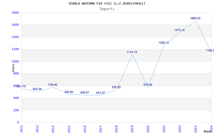The image size is (214, 134).
Task: Select data value 1114.13
Action: coord(132,52)
